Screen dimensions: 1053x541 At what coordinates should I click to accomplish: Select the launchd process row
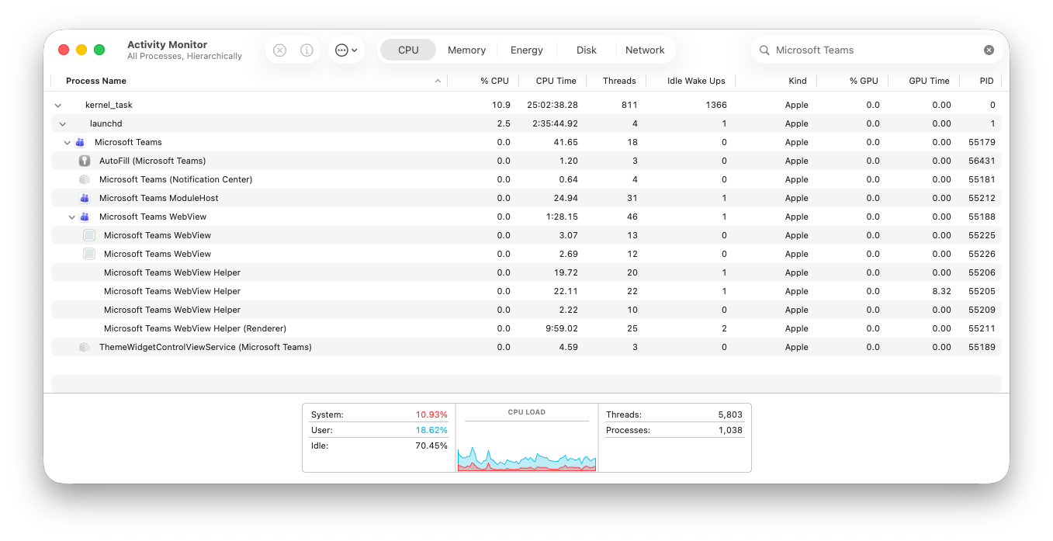(x=526, y=123)
